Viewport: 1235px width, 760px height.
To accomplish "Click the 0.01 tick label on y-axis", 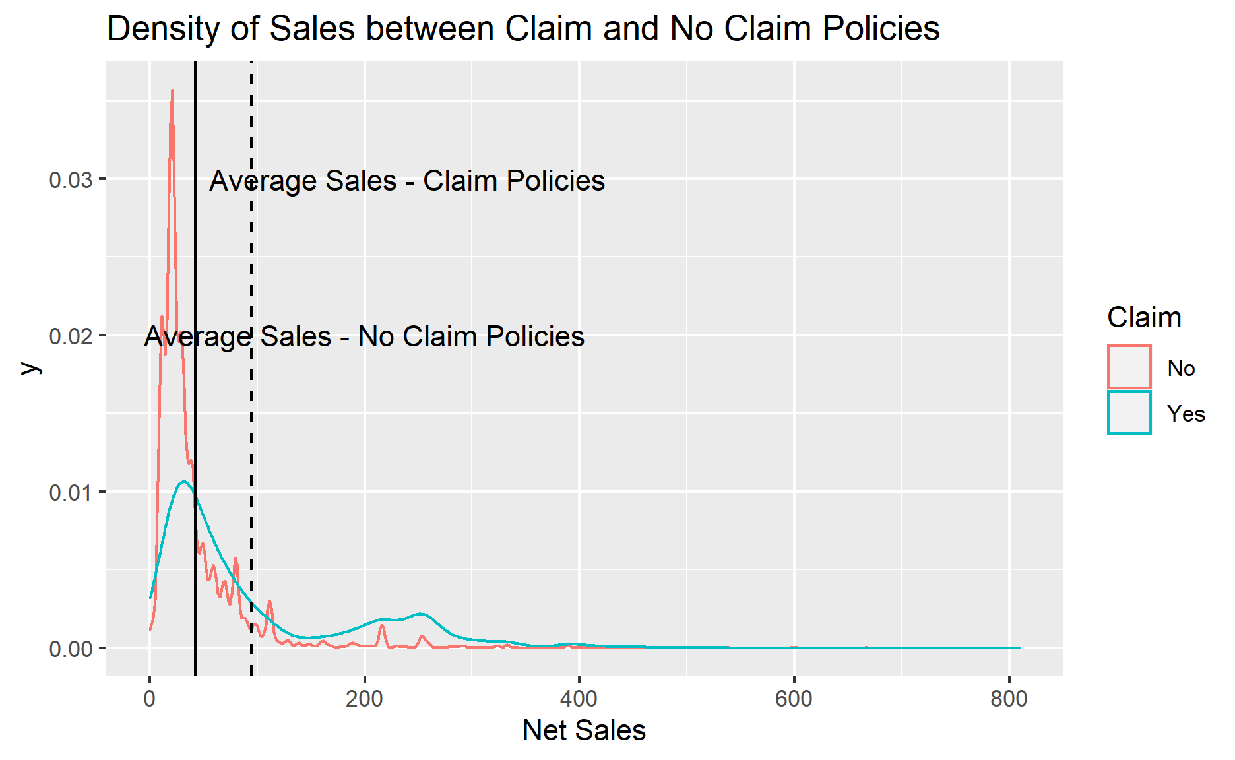I will [71, 493].
